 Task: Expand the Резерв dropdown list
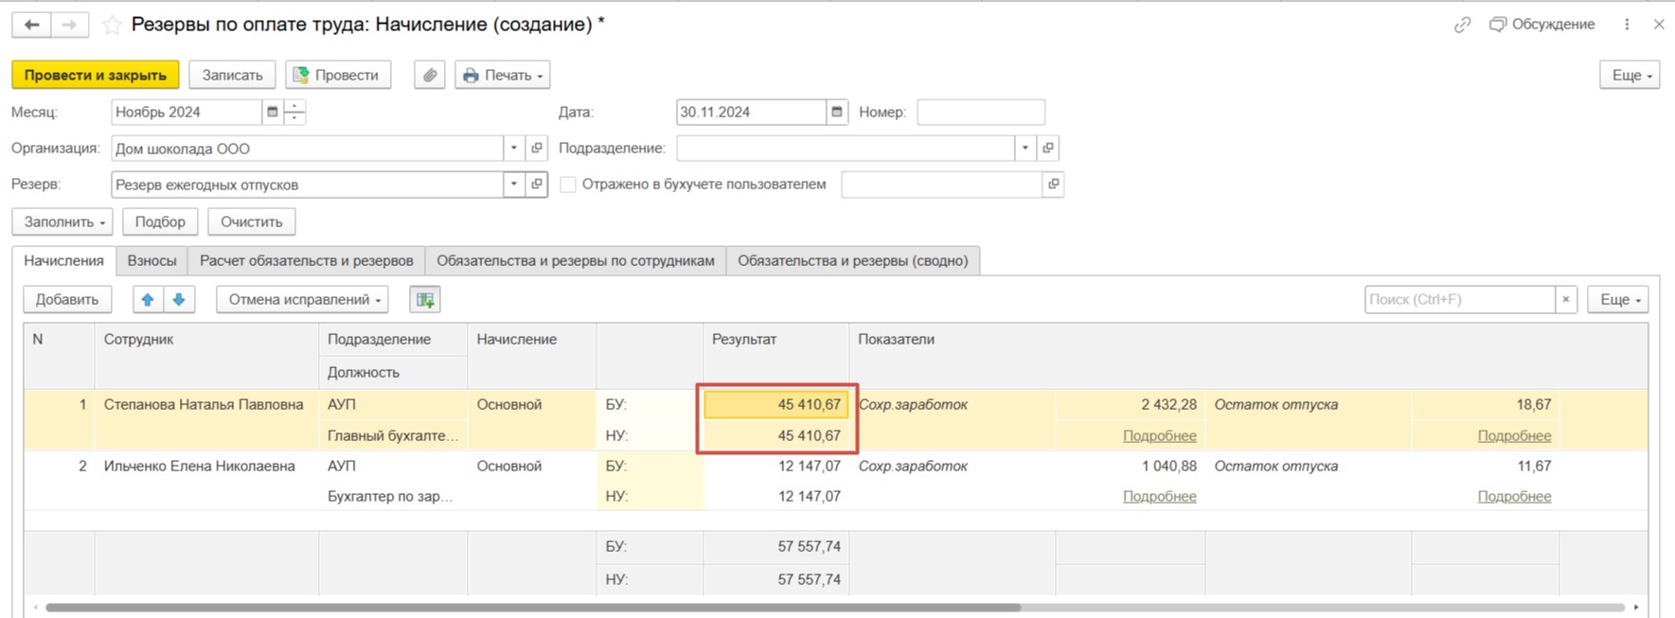[x=514, y=185]
